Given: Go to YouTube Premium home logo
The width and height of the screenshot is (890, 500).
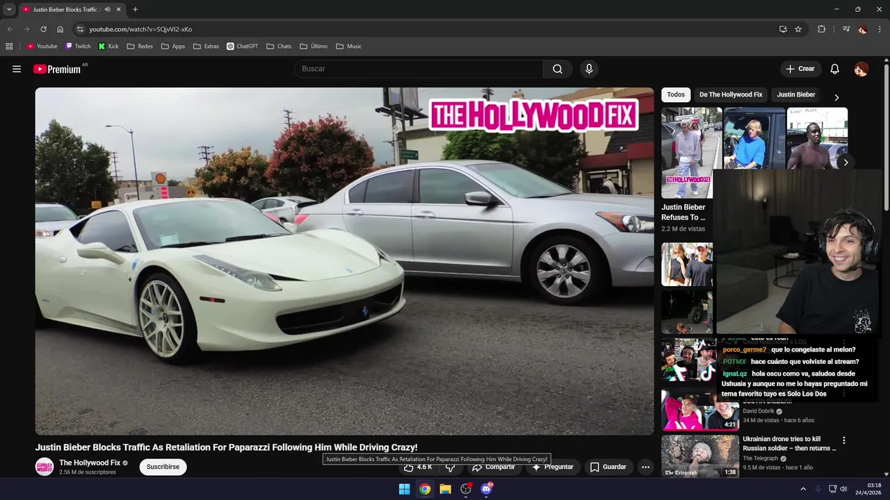Looking at the screenshot, I should pos(57,69).
